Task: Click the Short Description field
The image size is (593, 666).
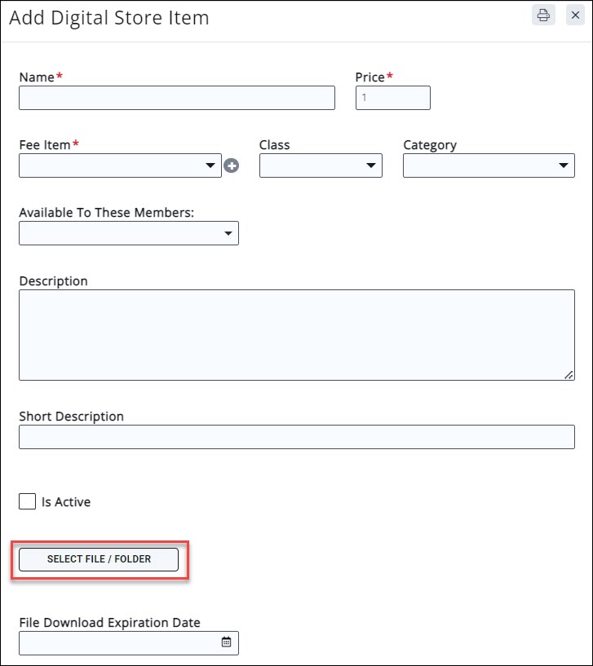Action: click(297, 437)
